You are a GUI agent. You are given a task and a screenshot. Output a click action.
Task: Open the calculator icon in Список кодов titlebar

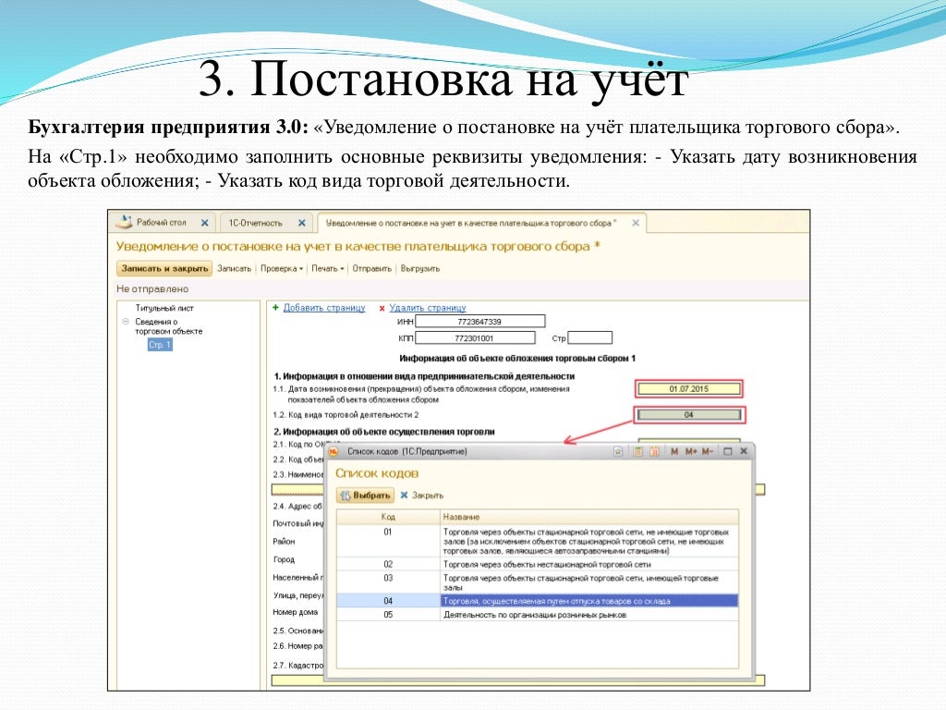point(637,451)
